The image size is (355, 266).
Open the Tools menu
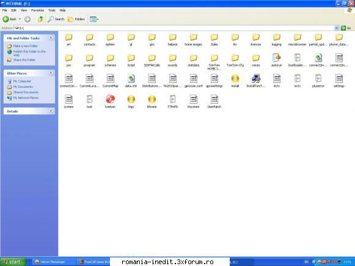click(x=51, y=10)
